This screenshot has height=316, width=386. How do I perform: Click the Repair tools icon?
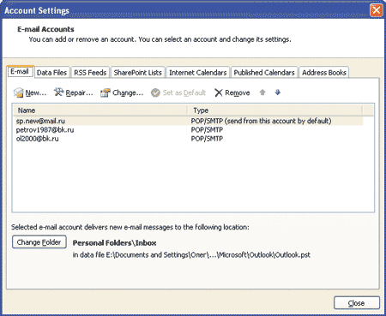(x=58, y=92)
